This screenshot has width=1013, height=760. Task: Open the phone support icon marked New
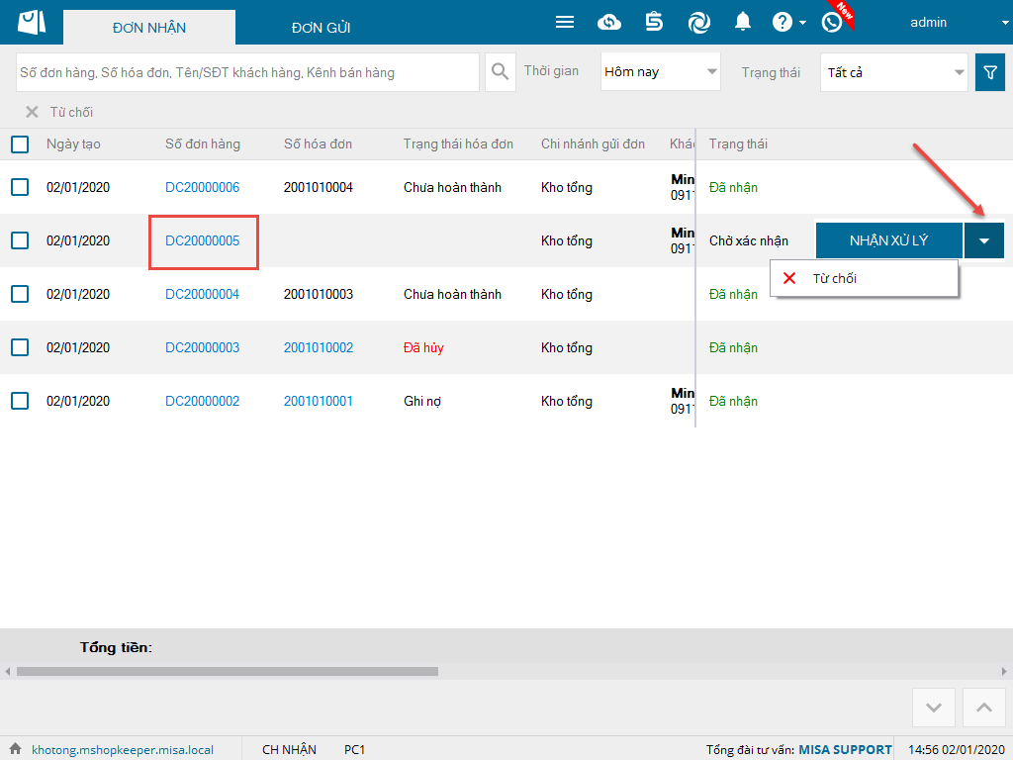point(832,22)
